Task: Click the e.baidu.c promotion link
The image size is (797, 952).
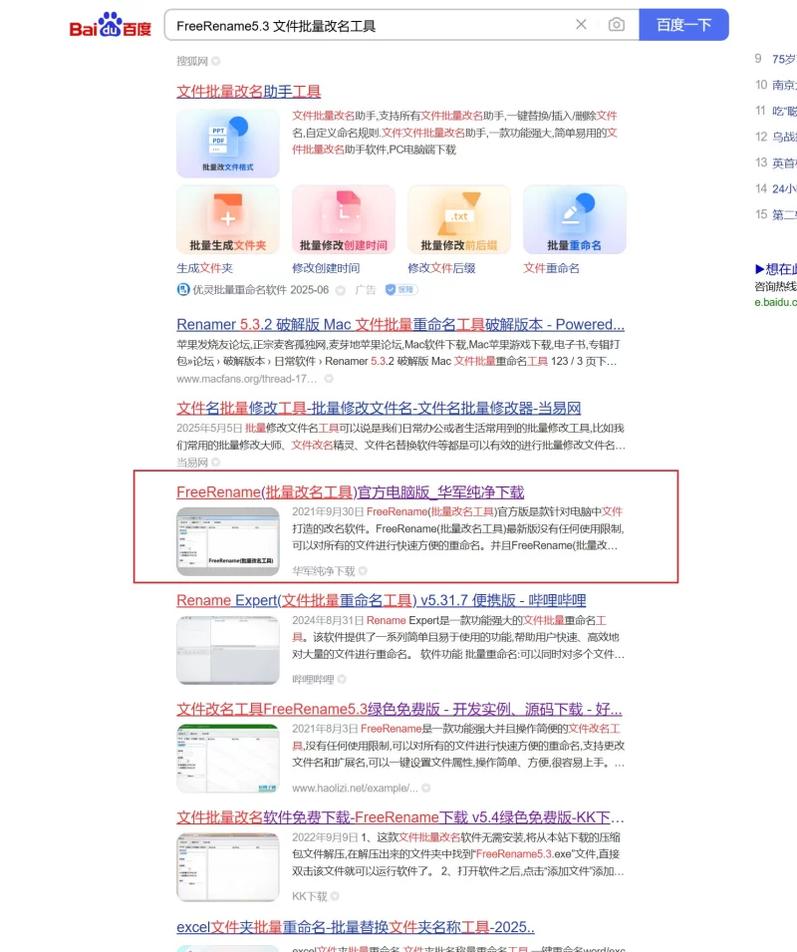Action: [776, 302]
